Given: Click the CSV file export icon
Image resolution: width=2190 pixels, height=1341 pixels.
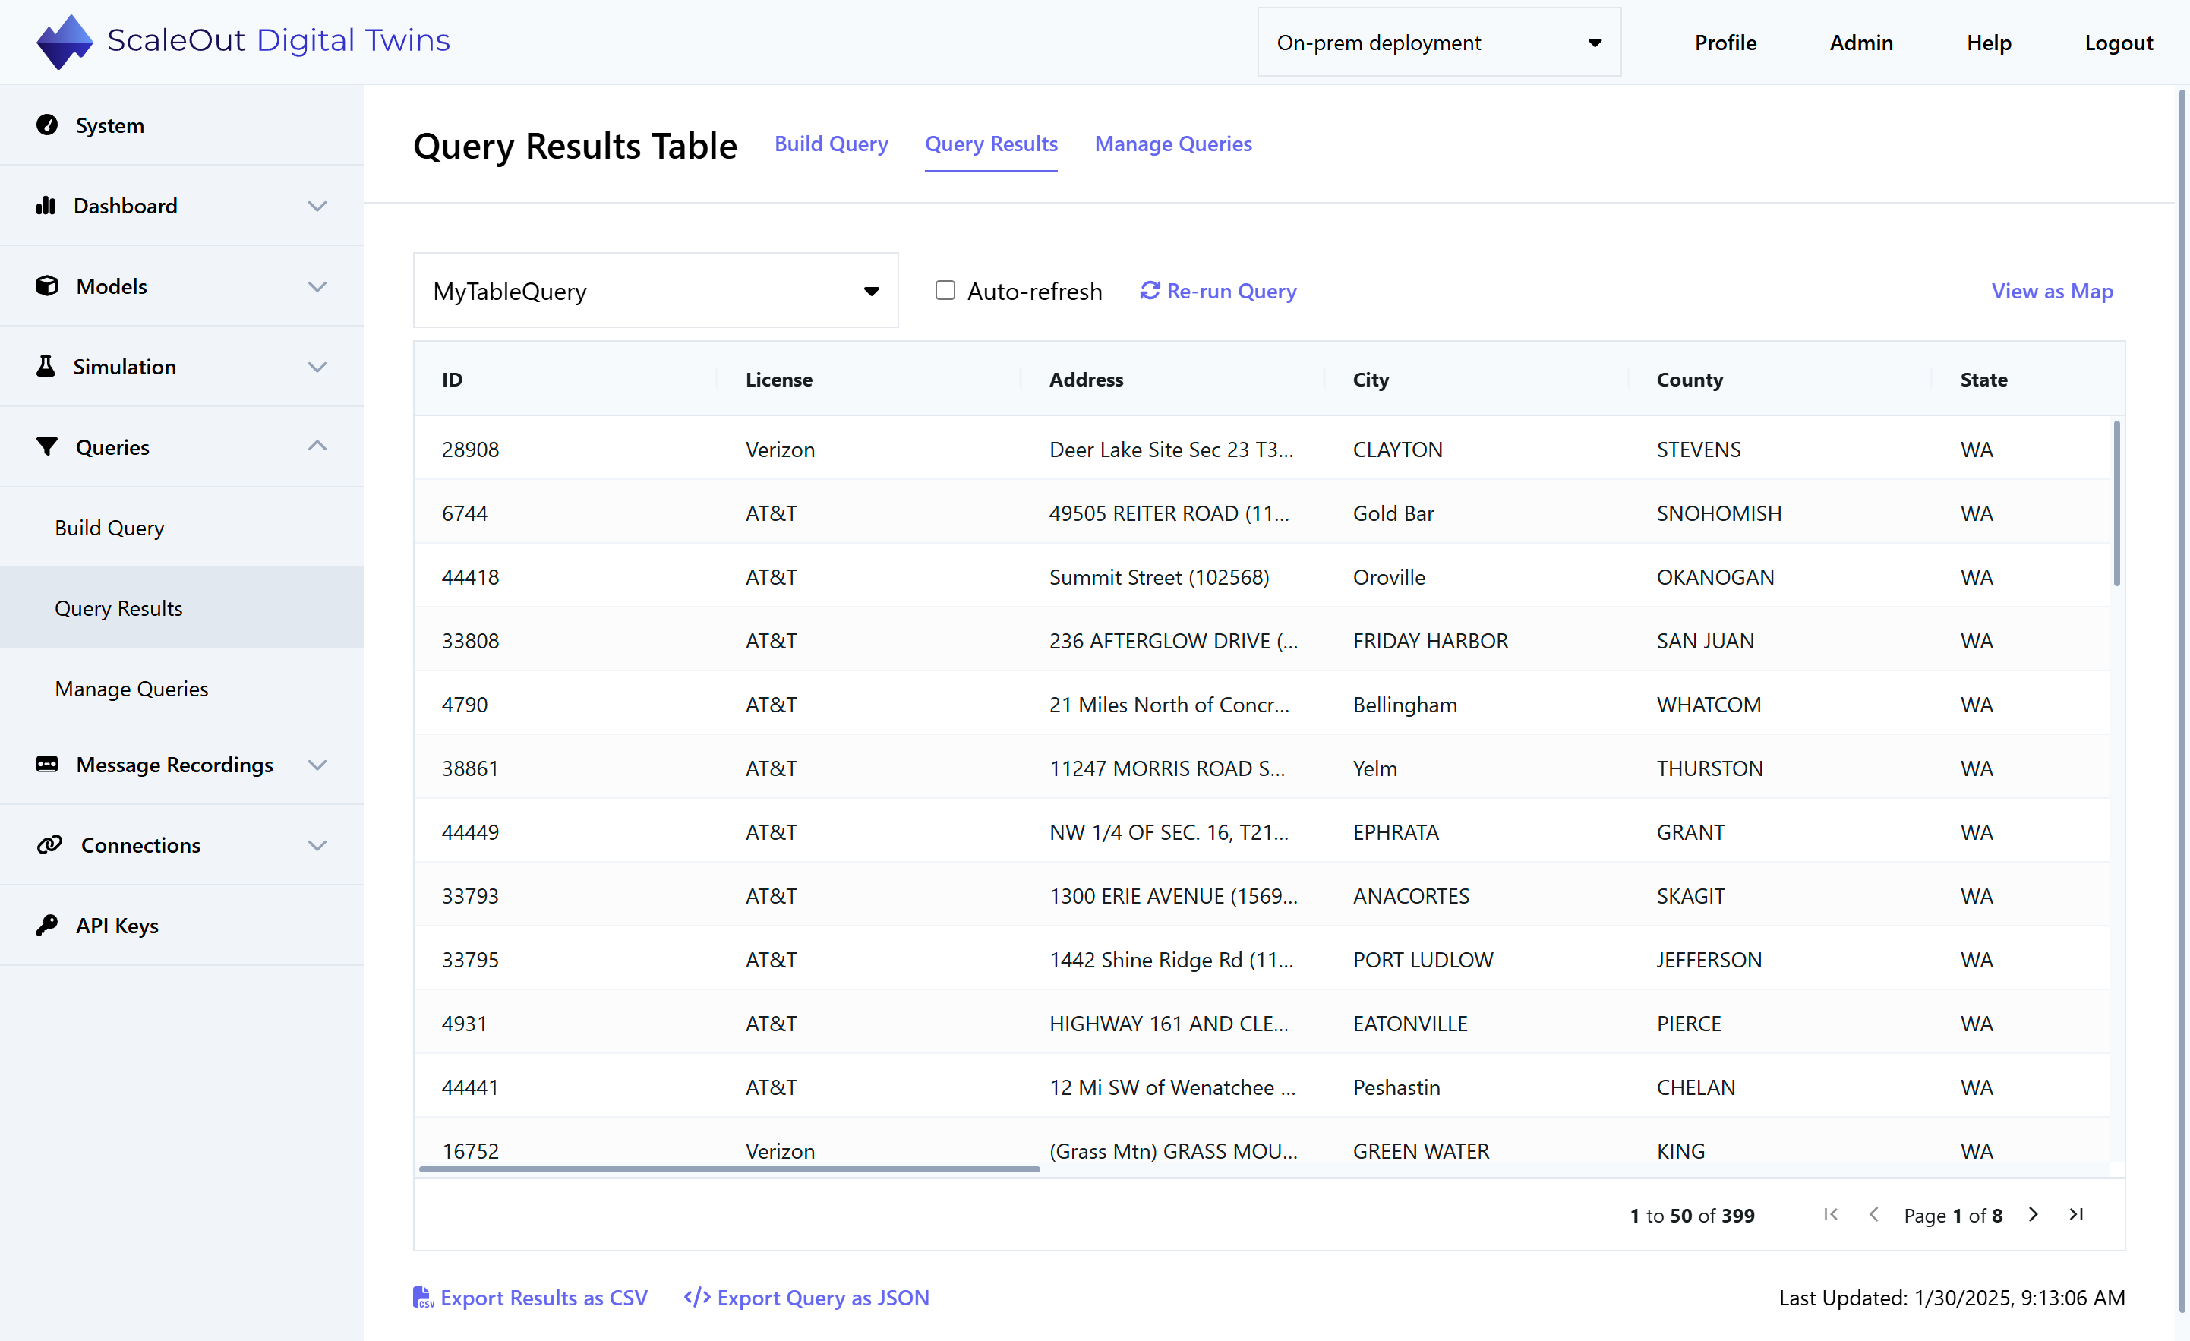Looking at the screenshot, I should coord(423,1298).
